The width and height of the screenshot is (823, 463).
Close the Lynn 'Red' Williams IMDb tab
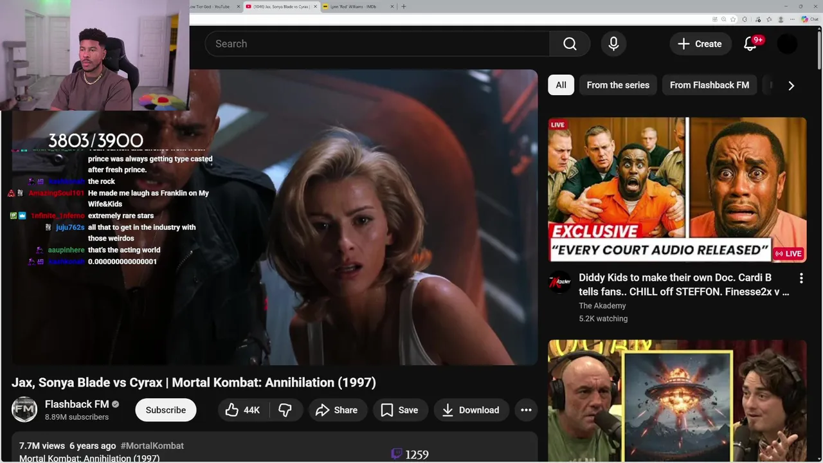point(393,6)
